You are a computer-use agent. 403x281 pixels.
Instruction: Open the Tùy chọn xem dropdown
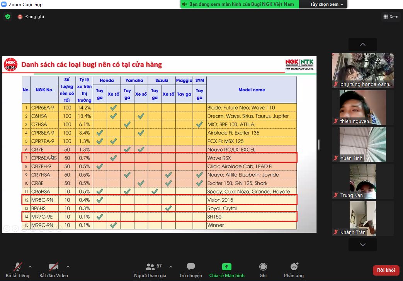tap(326, 4)
